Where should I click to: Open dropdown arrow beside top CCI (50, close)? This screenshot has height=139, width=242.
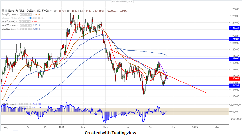pyautogui.click(x=17, y=104)
